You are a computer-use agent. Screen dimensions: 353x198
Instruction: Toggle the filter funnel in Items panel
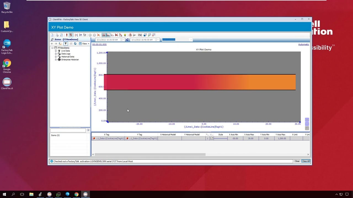click(x=66, y=44)
